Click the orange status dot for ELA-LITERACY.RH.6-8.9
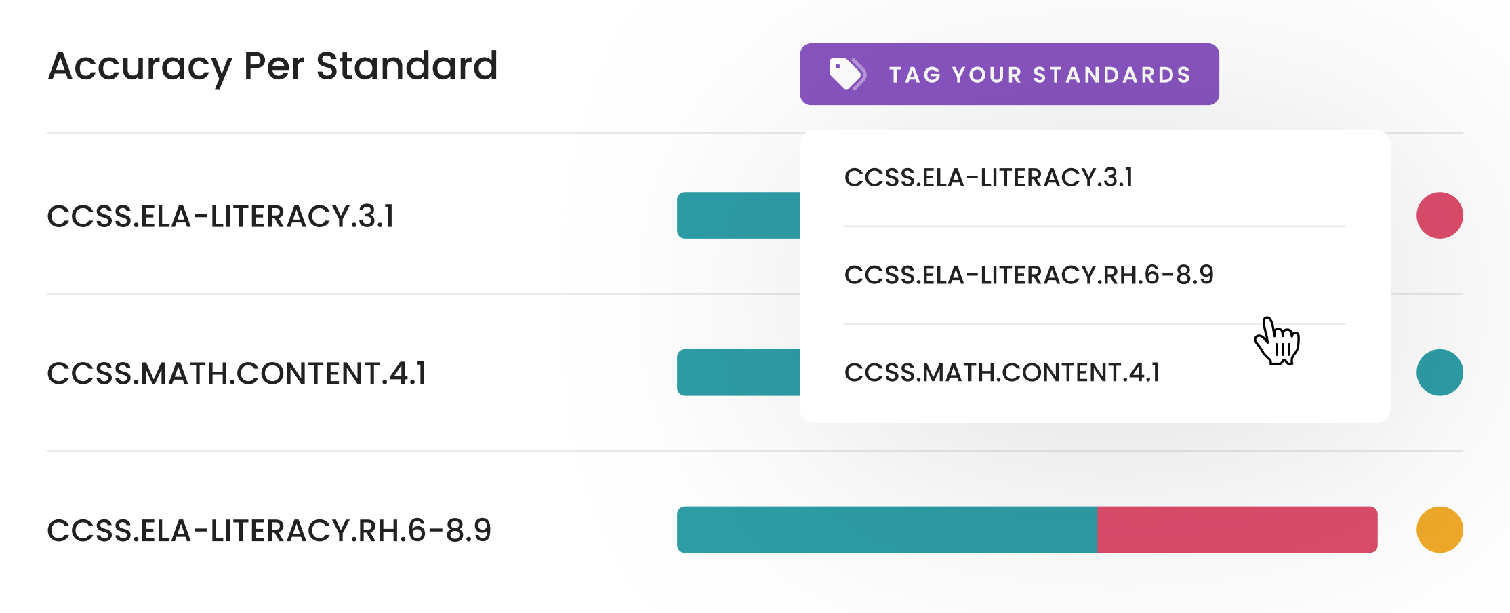The image size is (1510, 613). [x=1440, y=530]
